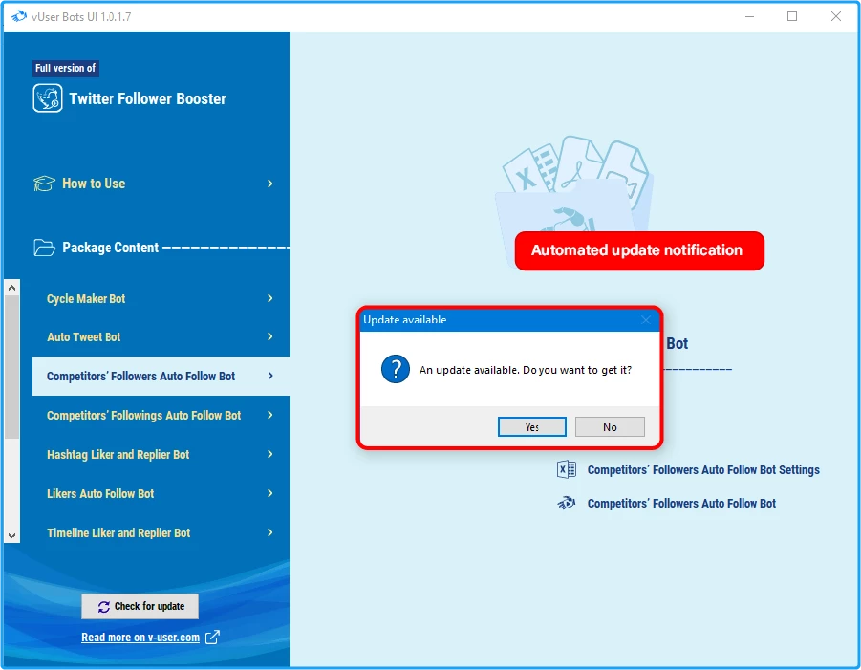The width and height of the screenshot is (861, 670).
Task: Click the Check for update button
Action: (x=140, y=606)
